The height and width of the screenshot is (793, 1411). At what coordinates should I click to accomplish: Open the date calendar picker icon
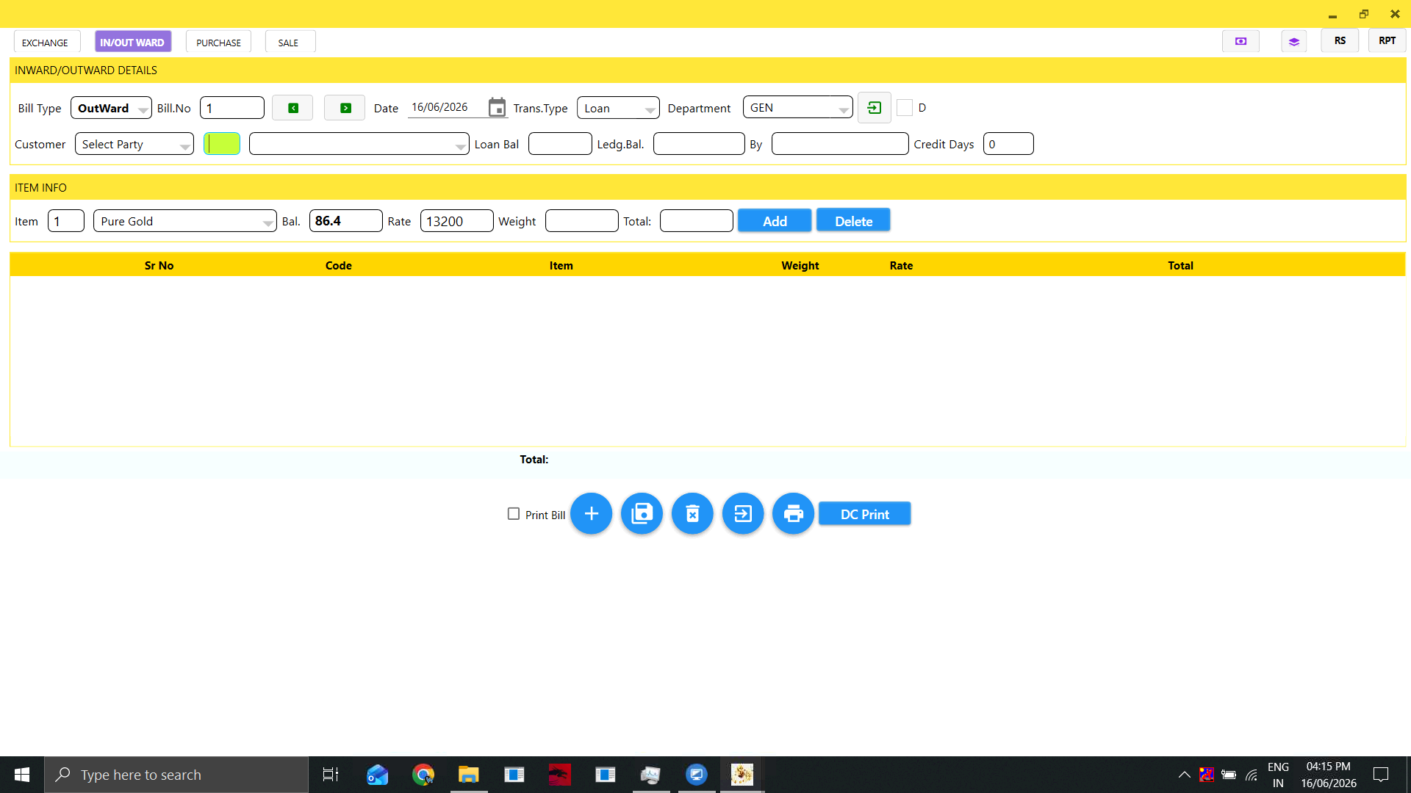pyautogui.click(x=497, y=107)
